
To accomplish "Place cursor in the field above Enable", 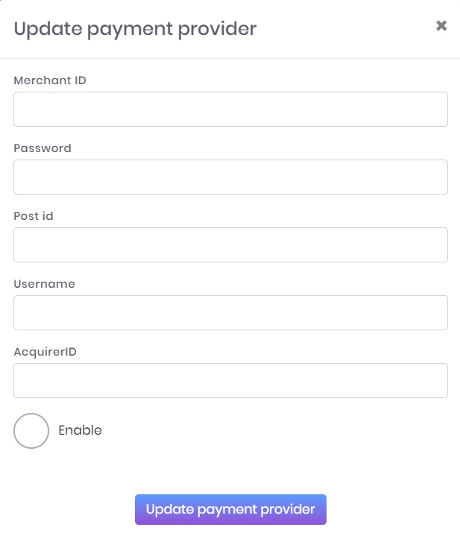I will [x=230, y=380].
